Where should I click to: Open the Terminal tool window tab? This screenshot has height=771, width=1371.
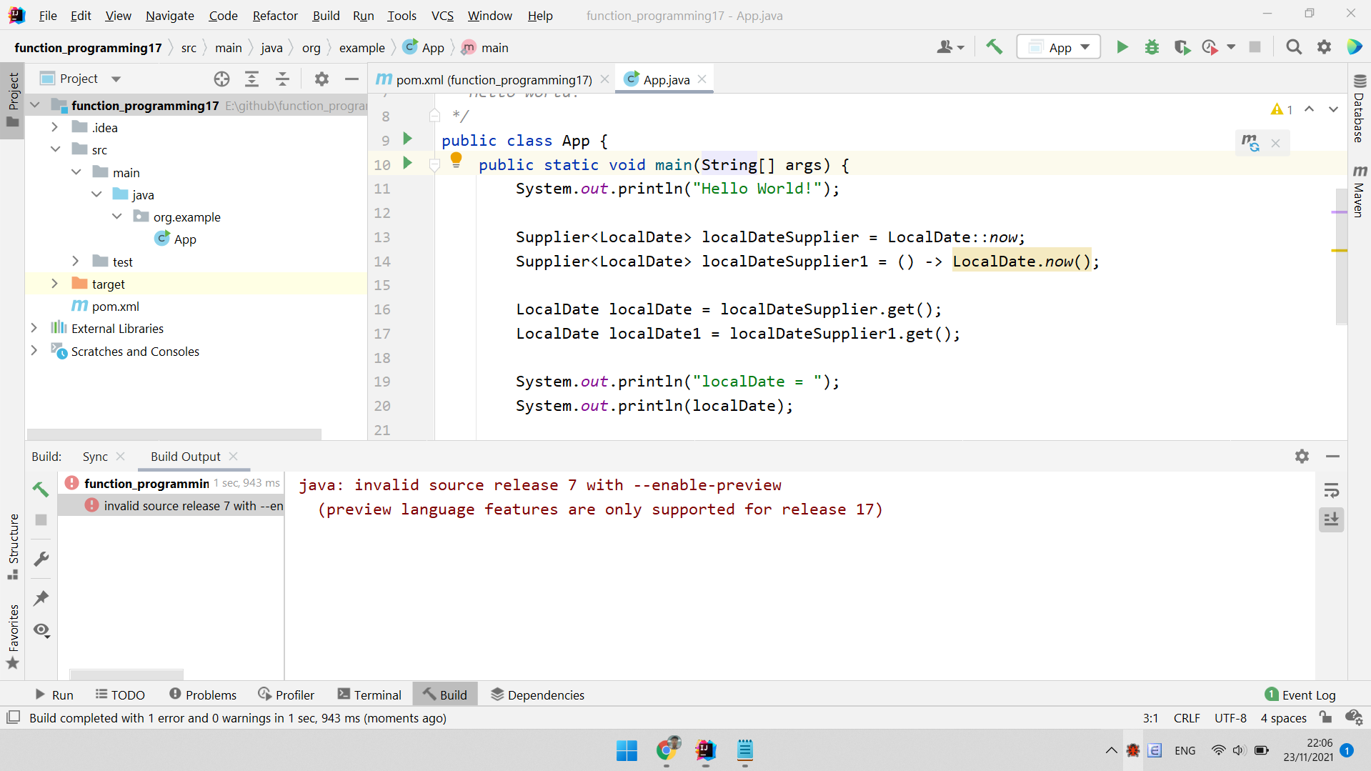coord(369,695)
